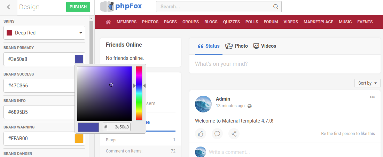Click the rainbow hue slider bar
The width and height of the screenshot is (383, 157).
pos(139,93)
